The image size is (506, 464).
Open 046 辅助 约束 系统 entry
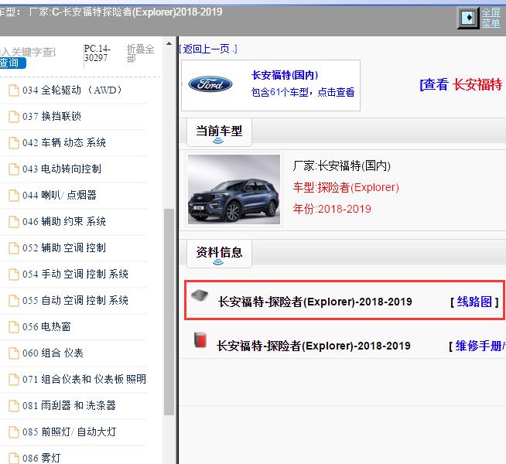pos(64,221)
